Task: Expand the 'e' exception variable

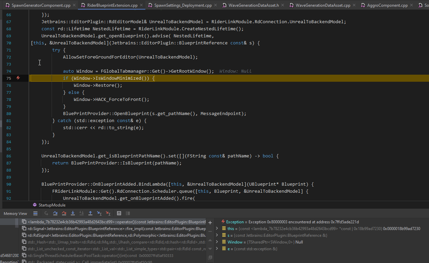Action: (217, 249)
